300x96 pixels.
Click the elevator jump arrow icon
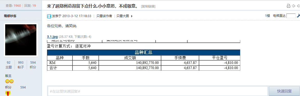coord(298,16)
